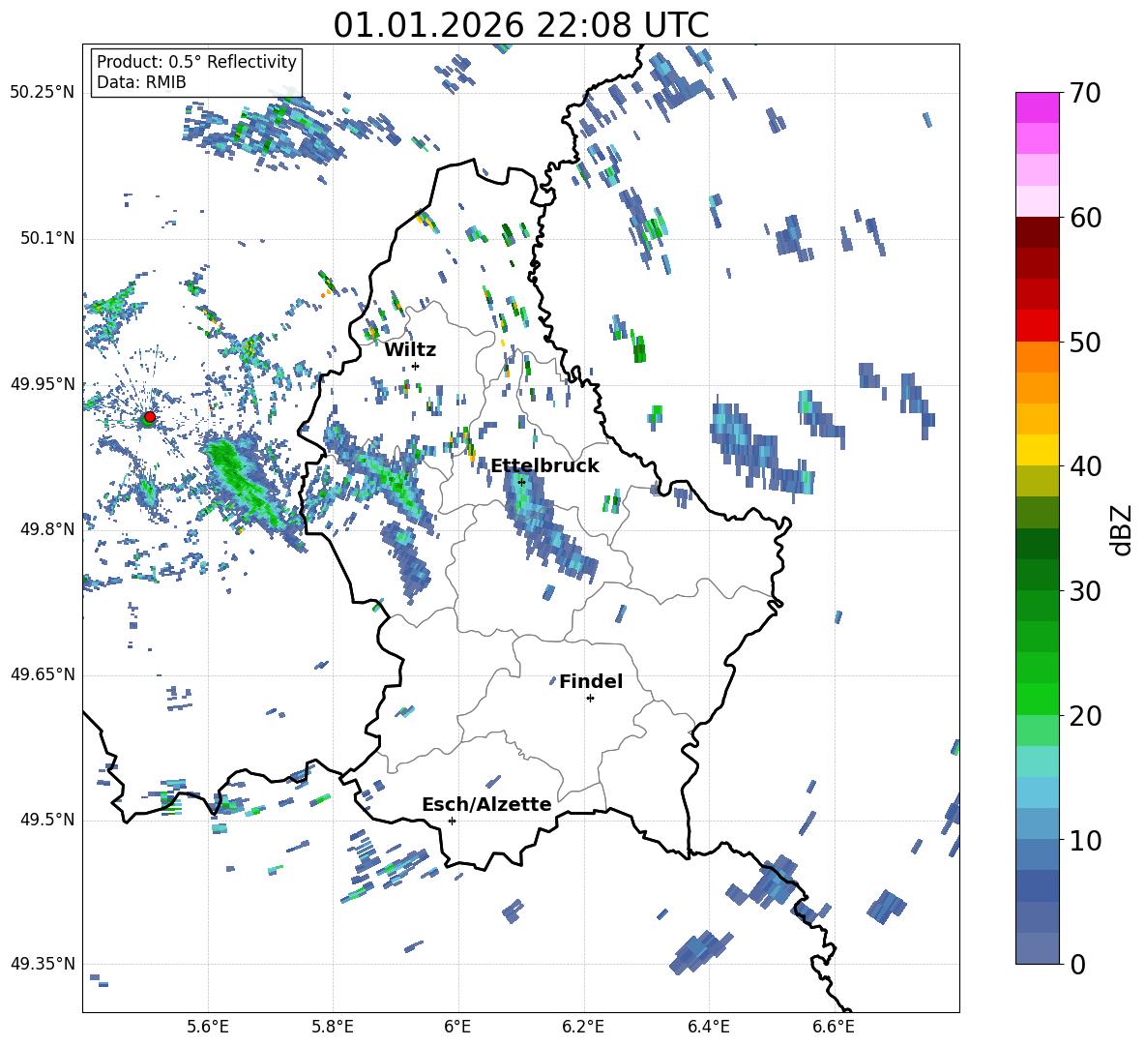1145x1046 pixels.
Task: Click the Esch/Alzette city label
Action: 486,804
